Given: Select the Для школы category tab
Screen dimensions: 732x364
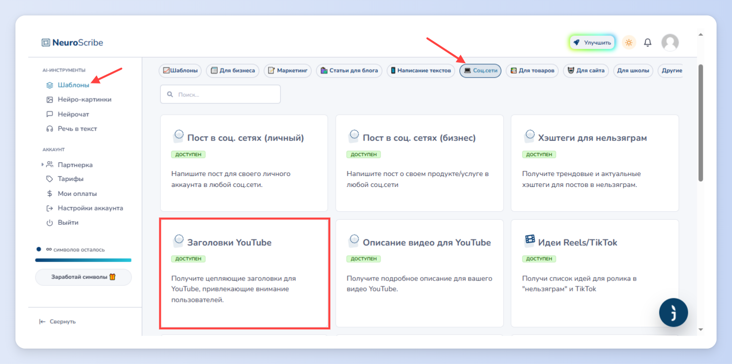Looking at the screenshot, I should (x=633, y=71).
